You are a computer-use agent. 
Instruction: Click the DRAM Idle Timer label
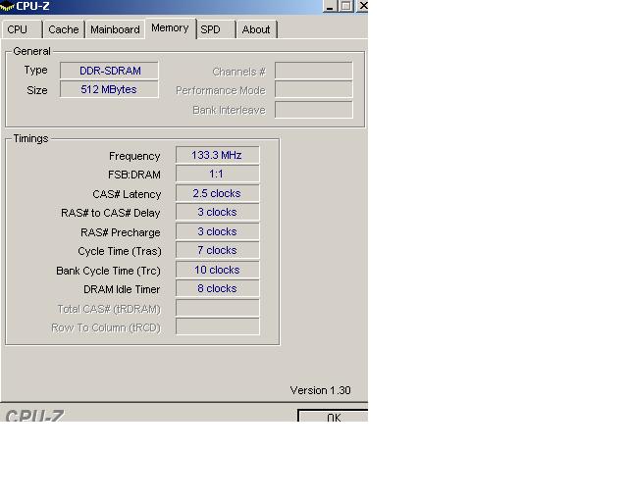(x=122, y=289)
